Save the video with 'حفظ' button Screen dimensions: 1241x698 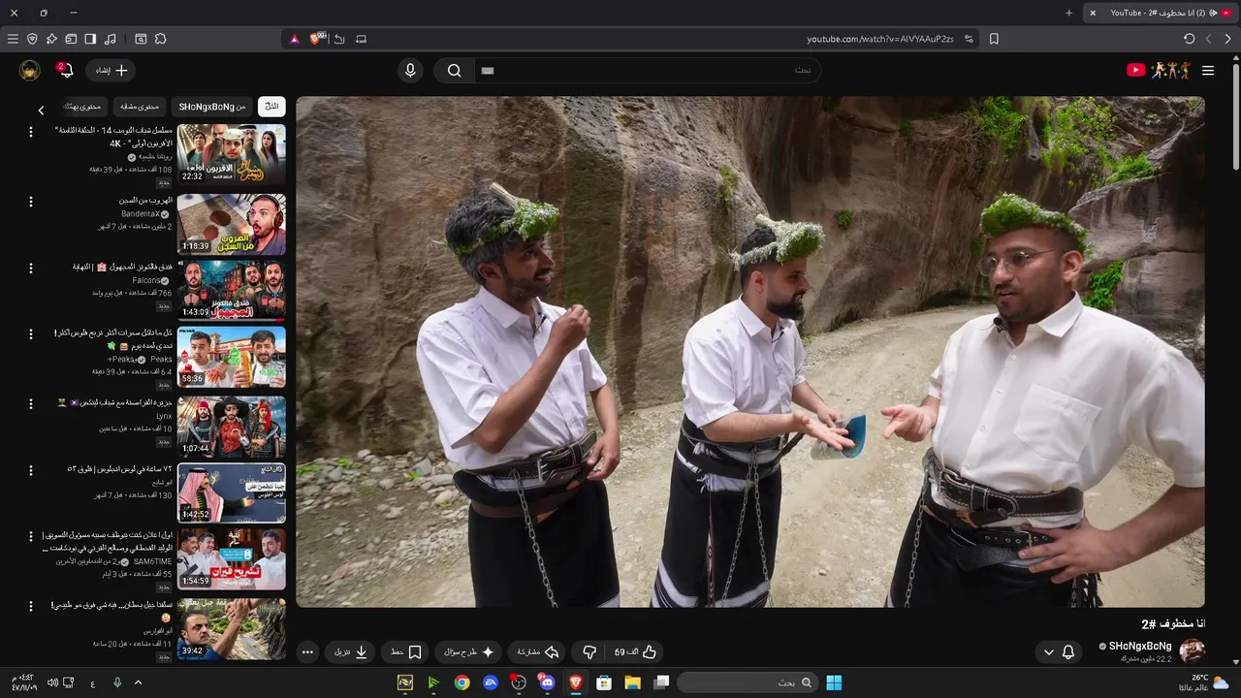point(406,652)
